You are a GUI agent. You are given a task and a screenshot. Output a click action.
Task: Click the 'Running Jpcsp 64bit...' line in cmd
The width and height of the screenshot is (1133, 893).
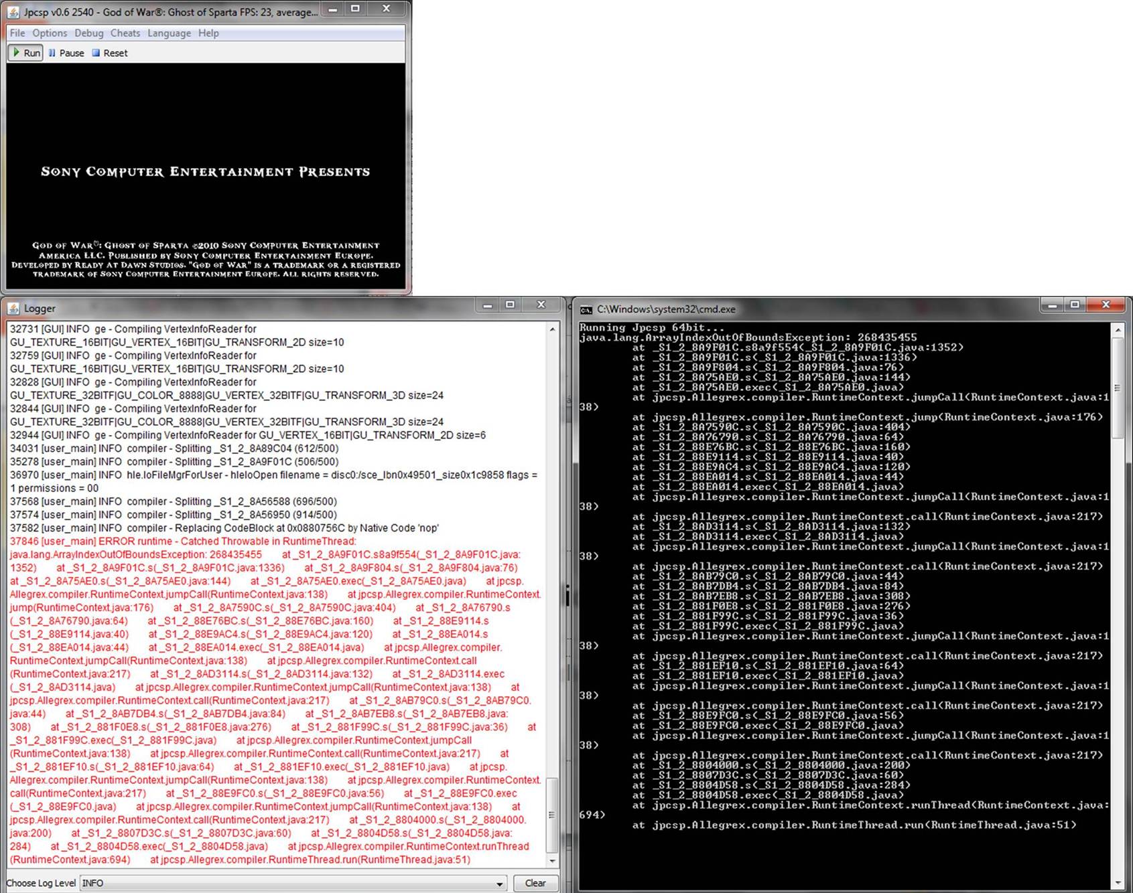point(651,327)
